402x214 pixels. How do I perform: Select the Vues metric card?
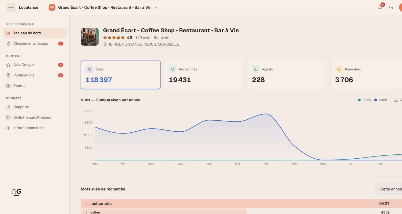pyautogui.click(x=121, y=75)
